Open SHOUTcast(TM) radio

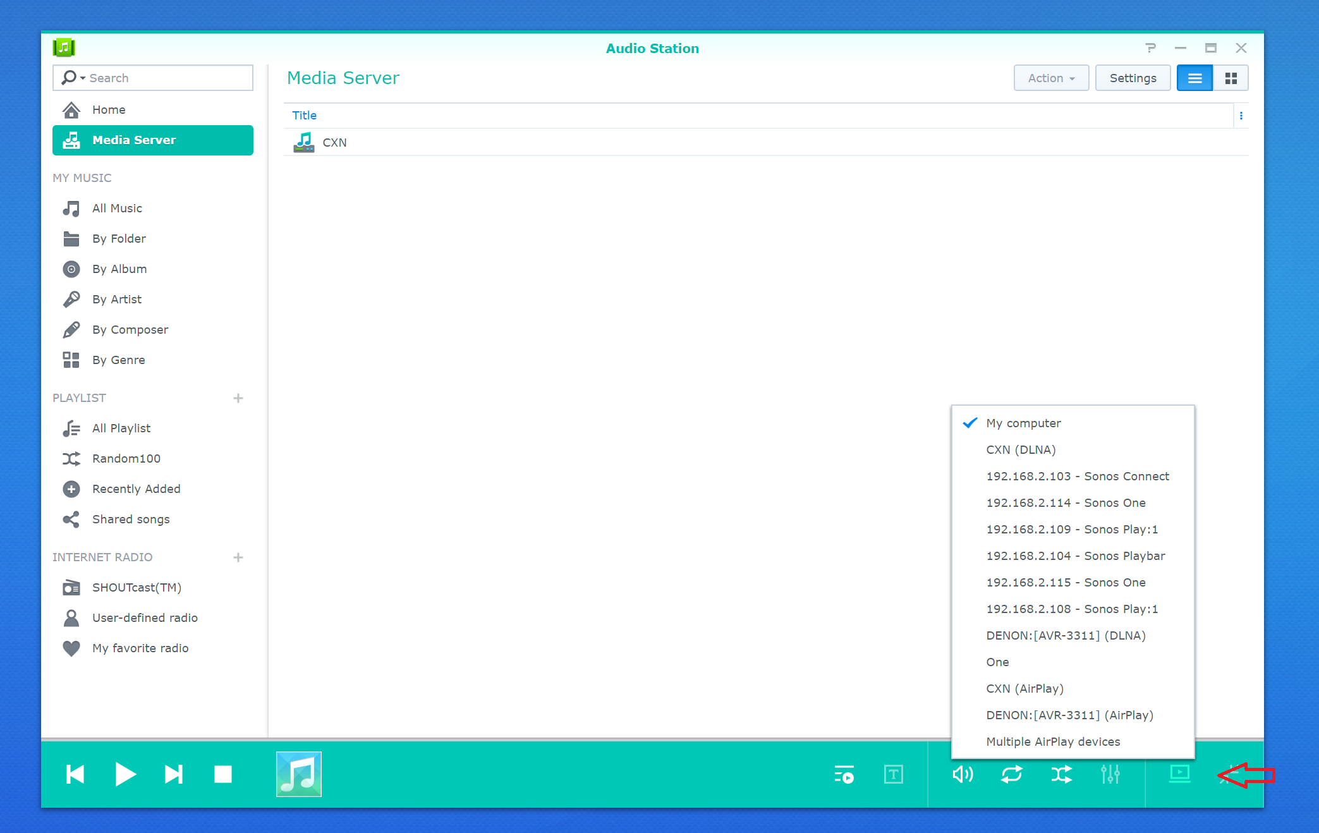[153, 588]
